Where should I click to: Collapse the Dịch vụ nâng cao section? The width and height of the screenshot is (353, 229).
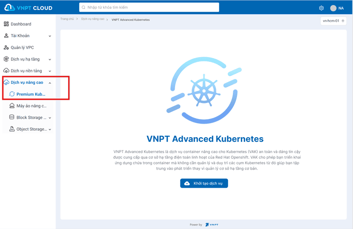(x=50, y=83)
